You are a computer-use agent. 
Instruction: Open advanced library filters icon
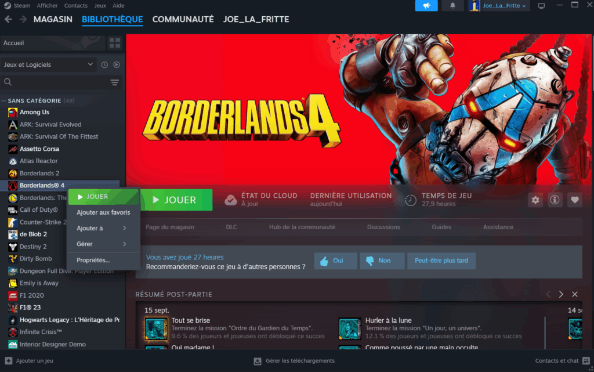pos(114,82)
